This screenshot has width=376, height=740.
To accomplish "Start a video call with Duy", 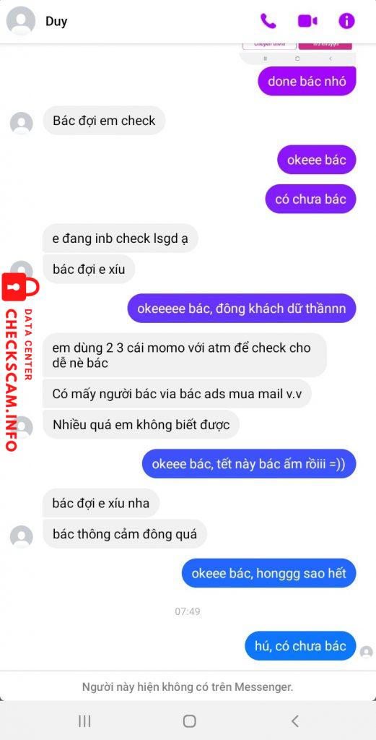I will click(x=307, y=21).
